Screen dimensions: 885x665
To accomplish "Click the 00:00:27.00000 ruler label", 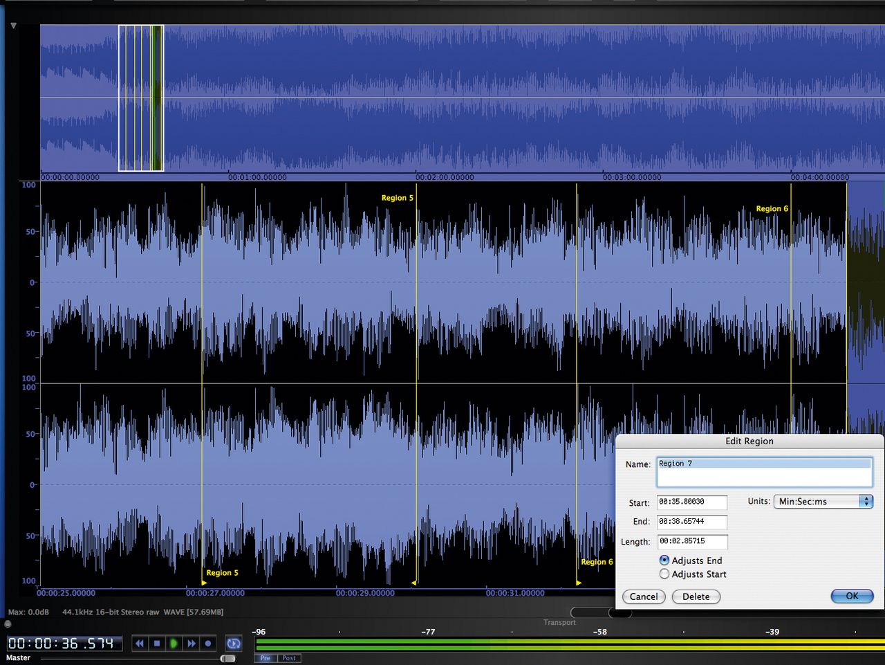I will [x=215, y=593].
